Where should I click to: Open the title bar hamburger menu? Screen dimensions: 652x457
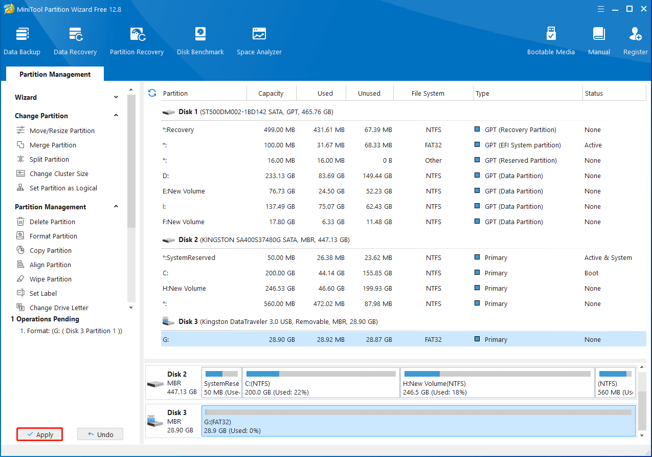601,9
